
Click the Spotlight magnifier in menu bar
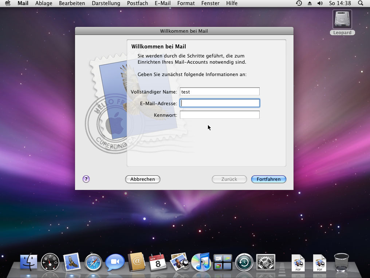(x=361, y=3)
